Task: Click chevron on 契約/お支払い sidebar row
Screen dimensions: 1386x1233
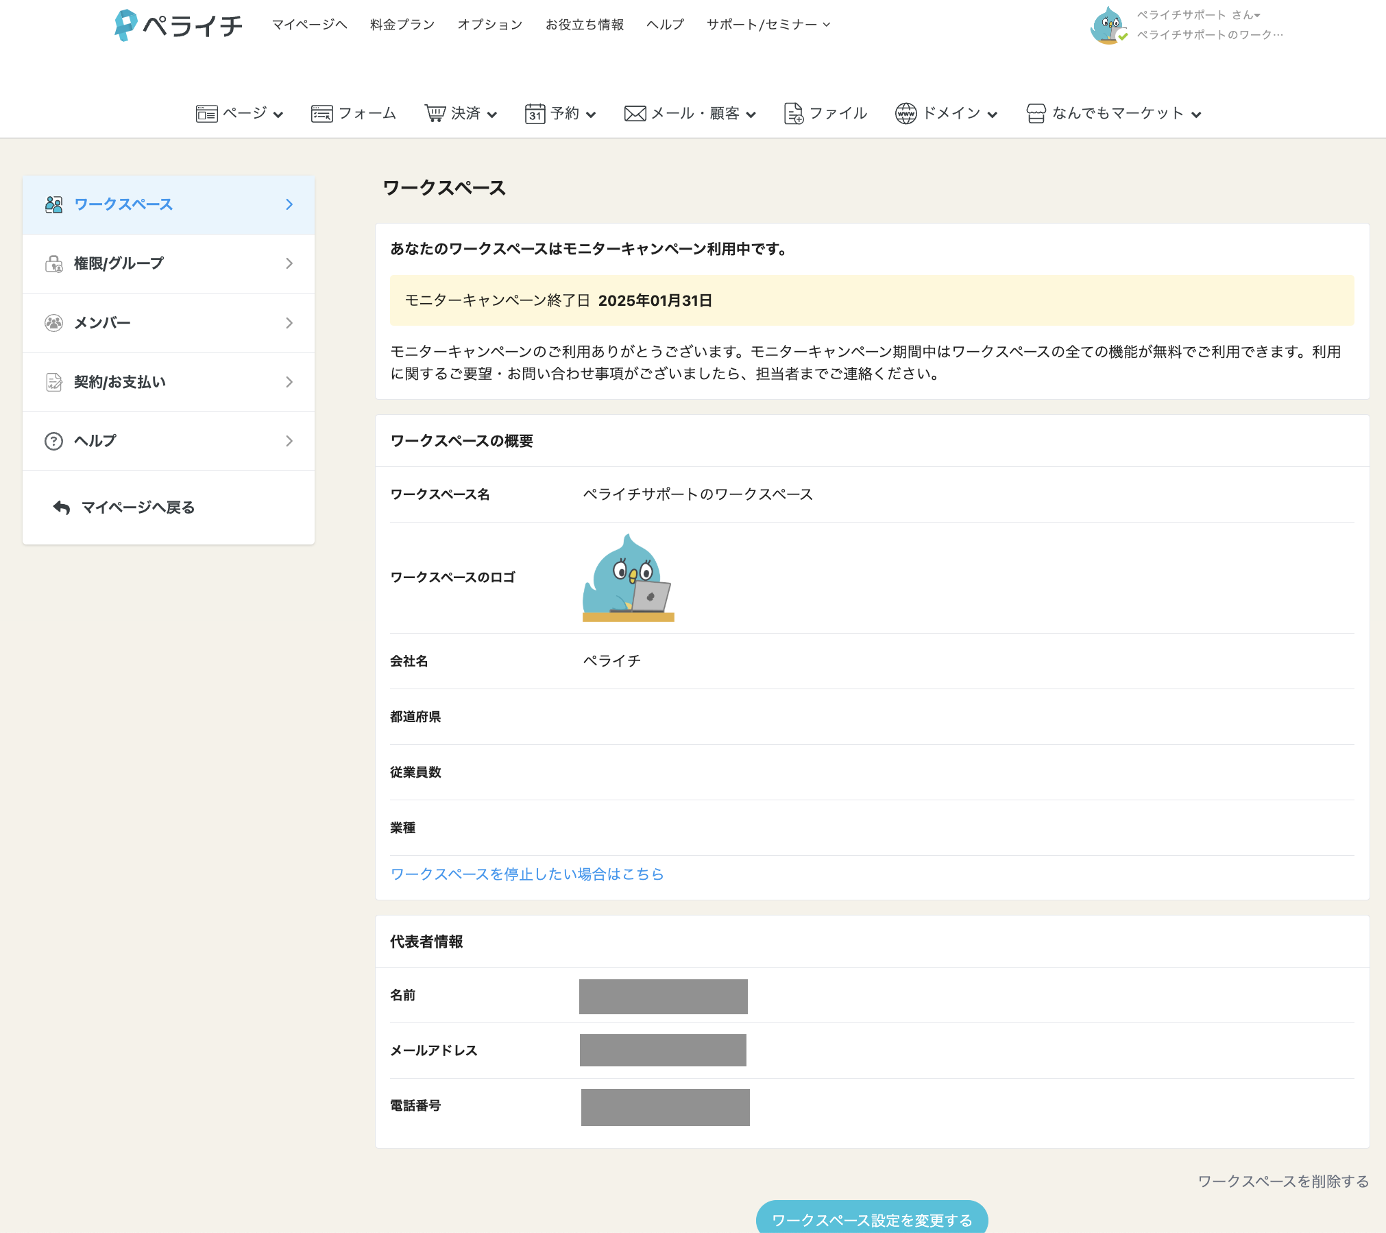Action: tap(289, 382)
